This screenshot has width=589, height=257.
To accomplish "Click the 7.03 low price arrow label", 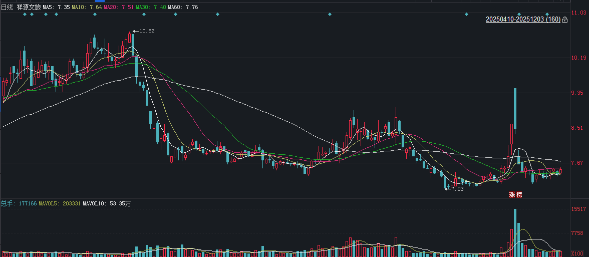I will click(455, 189).
